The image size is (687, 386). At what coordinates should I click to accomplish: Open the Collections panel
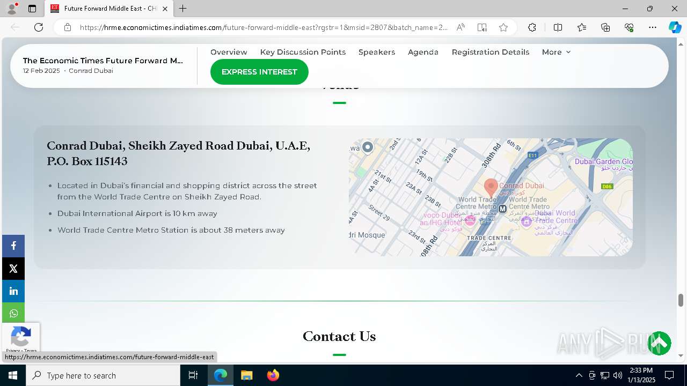[605, 27]
